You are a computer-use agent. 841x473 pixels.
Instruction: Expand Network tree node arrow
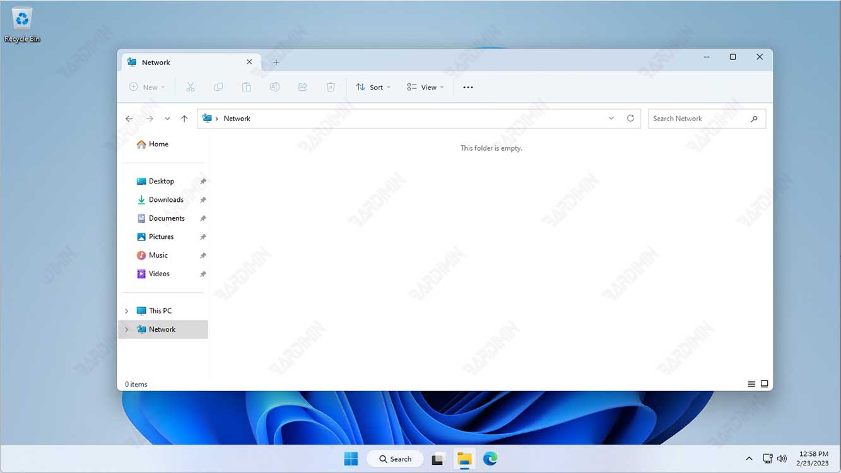point(127,329)
